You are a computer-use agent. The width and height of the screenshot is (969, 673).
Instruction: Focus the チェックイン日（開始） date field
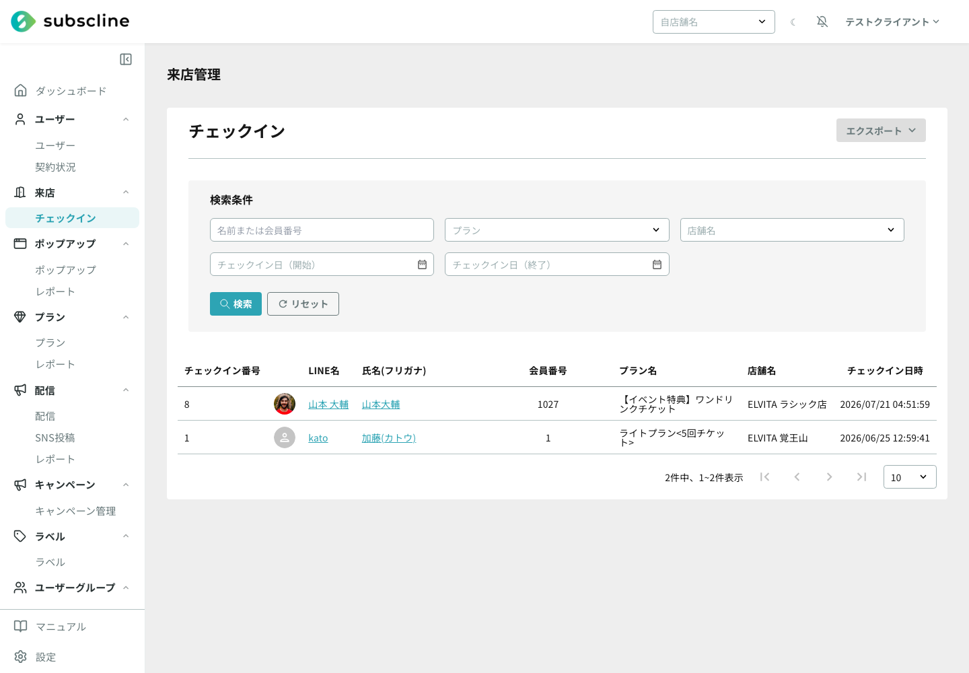pos(322,264)
